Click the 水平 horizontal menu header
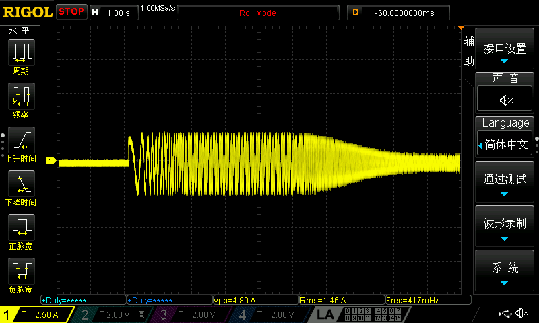 [20, 31]
